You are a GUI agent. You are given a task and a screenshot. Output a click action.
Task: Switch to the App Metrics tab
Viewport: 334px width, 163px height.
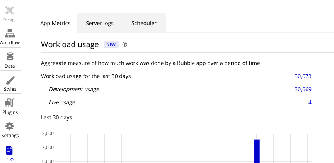55,23
